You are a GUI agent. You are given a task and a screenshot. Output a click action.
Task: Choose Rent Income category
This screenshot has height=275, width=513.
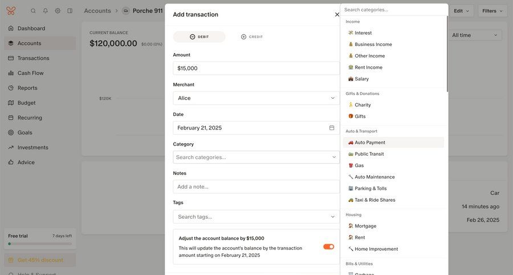393,67
